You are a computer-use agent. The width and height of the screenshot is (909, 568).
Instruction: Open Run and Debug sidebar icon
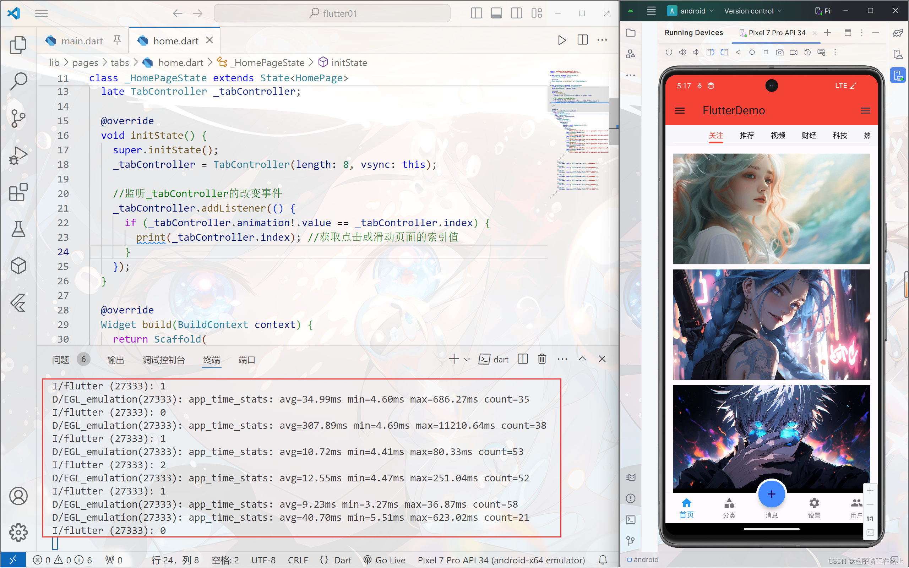click(x=18, y=155)
